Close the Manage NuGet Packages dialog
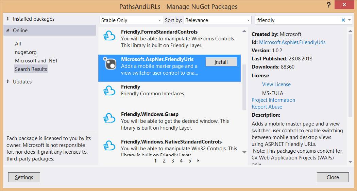Image resolution: width=357 pixels, height=191 pixels. pyautogui.click(x=333, y=177)
